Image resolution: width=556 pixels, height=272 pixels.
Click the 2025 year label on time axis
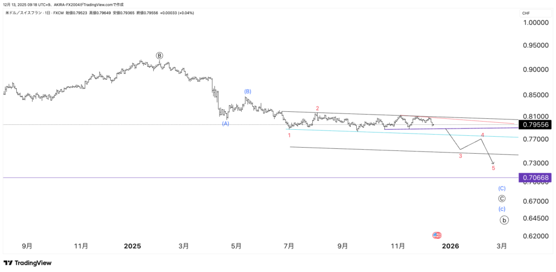(x=133, y=246)
